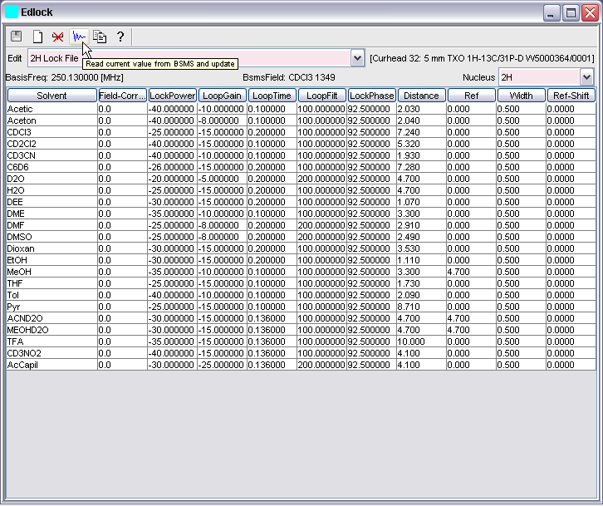Sort by the LoopGain column header

pyautogui.click(x=222, y=96)
